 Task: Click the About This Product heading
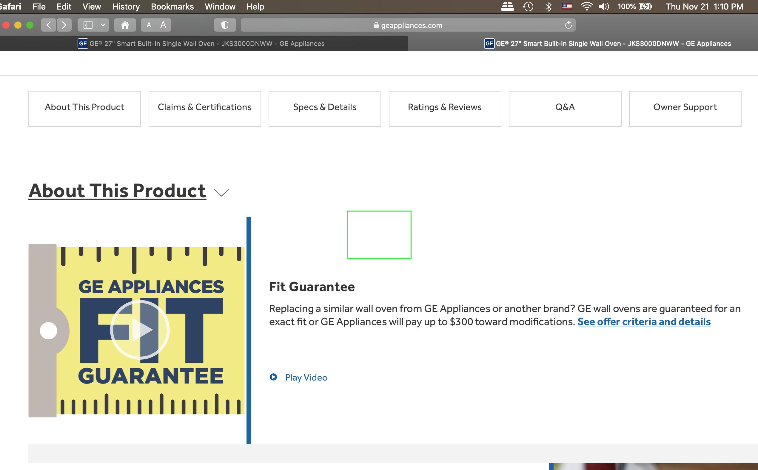[x=117, y=191]
